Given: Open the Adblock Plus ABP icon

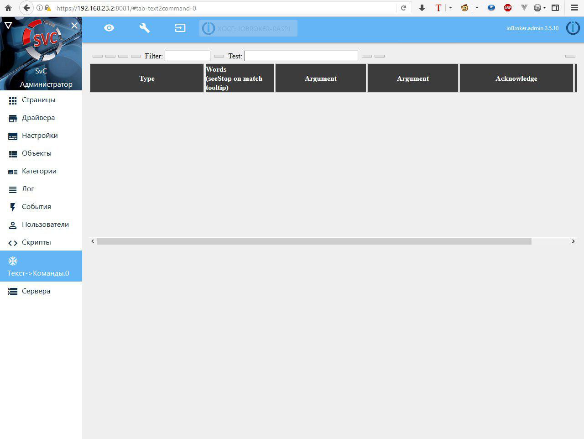Looking at the screenshot, I should [508, 8].
